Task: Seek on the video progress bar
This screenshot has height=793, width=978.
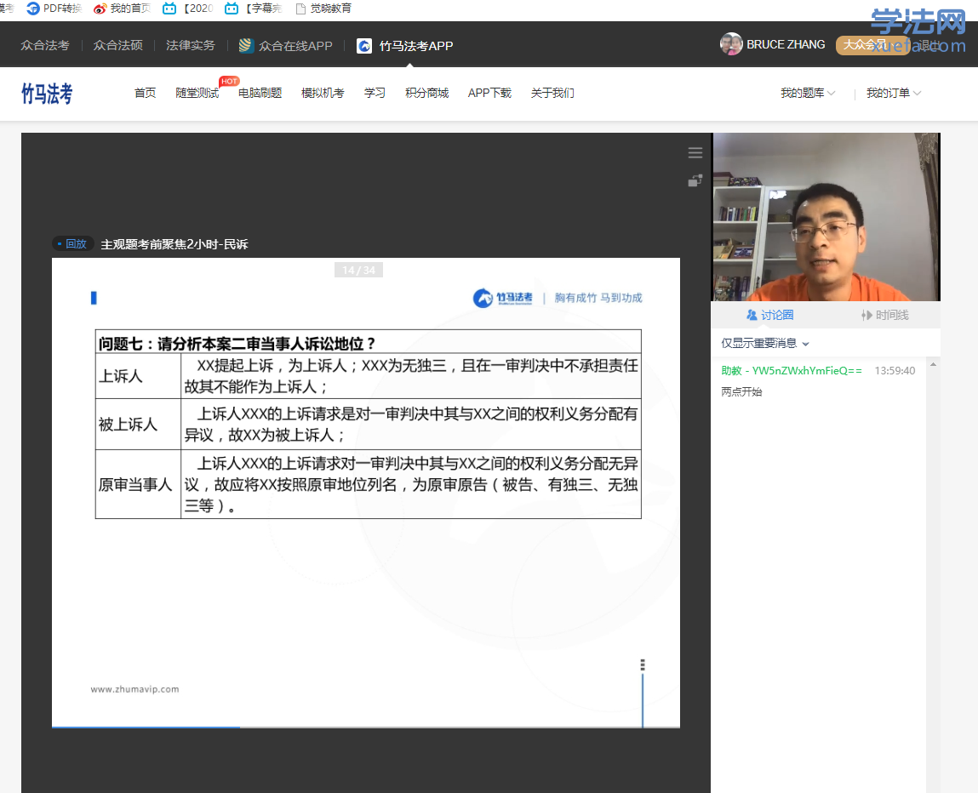Action: (x=365, y=727)
